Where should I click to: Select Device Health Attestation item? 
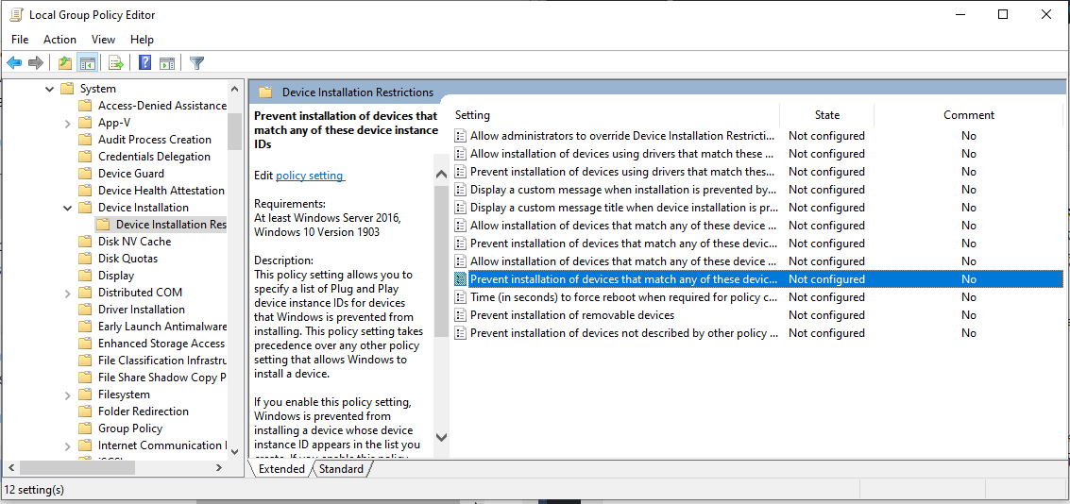coord(161,191)
